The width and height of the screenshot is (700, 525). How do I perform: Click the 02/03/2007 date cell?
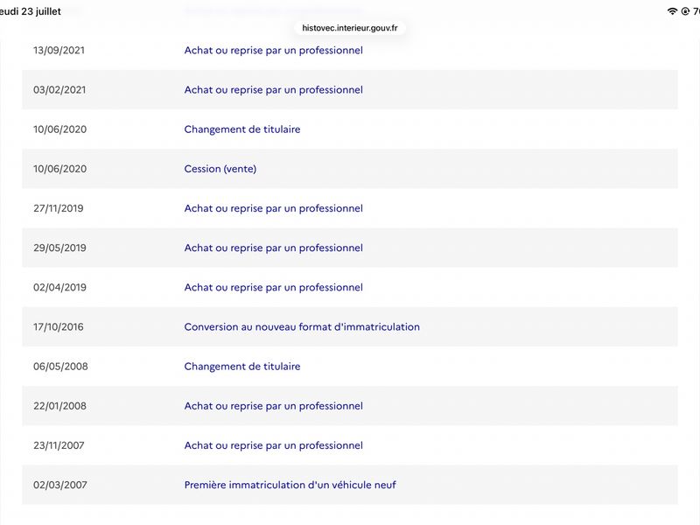60,485
